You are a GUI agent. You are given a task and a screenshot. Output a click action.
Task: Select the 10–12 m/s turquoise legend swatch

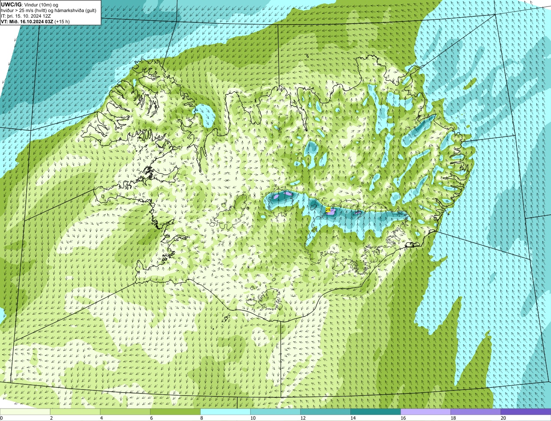coord(275,412)
